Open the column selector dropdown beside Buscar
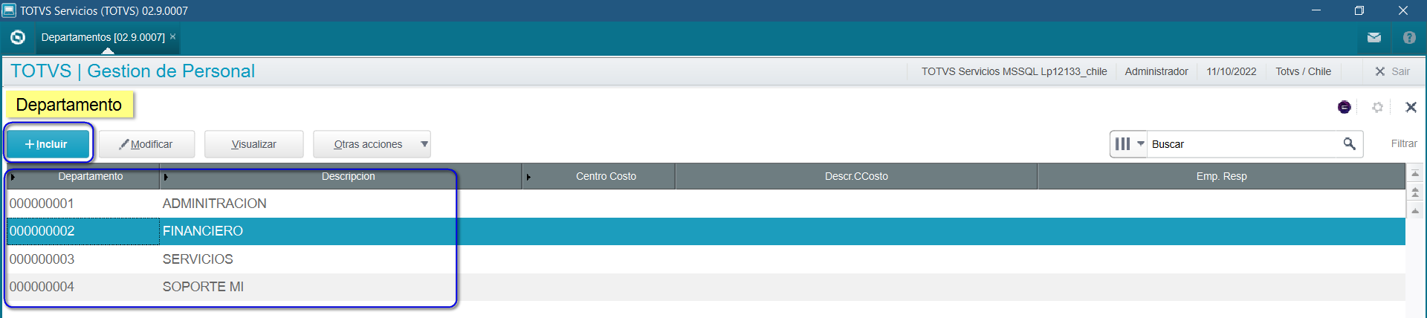The width and height of the screenshot is (1427, 318). [1129, 144]
